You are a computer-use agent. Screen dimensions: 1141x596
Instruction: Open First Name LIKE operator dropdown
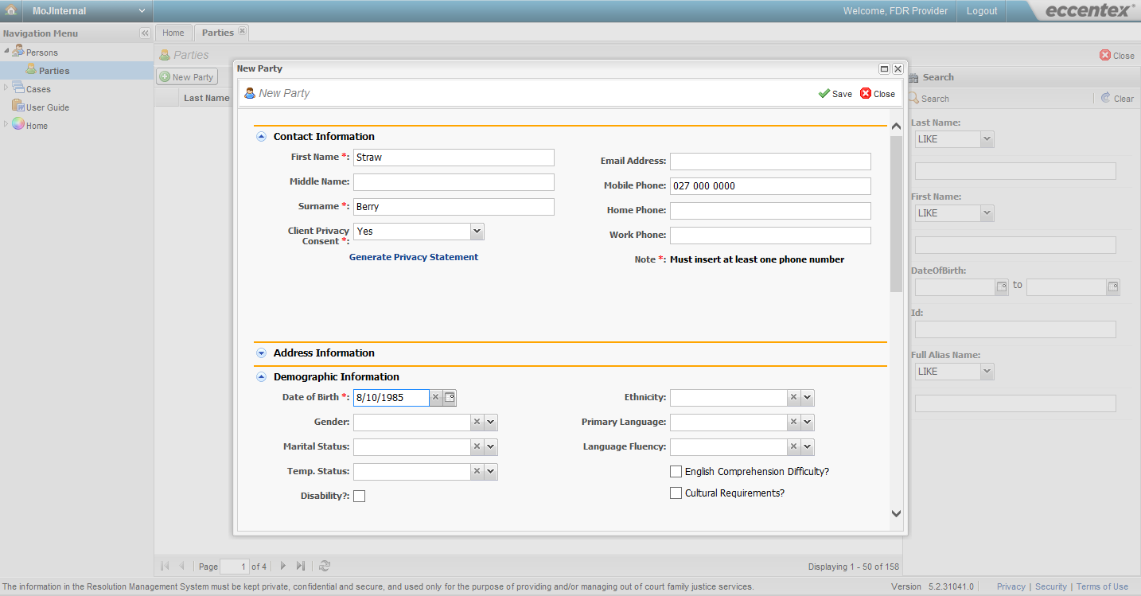(x=987, y=213)
